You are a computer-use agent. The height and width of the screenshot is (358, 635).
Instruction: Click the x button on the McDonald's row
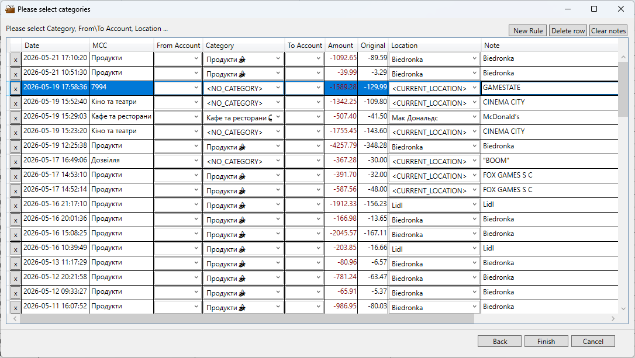pos(15,118)
